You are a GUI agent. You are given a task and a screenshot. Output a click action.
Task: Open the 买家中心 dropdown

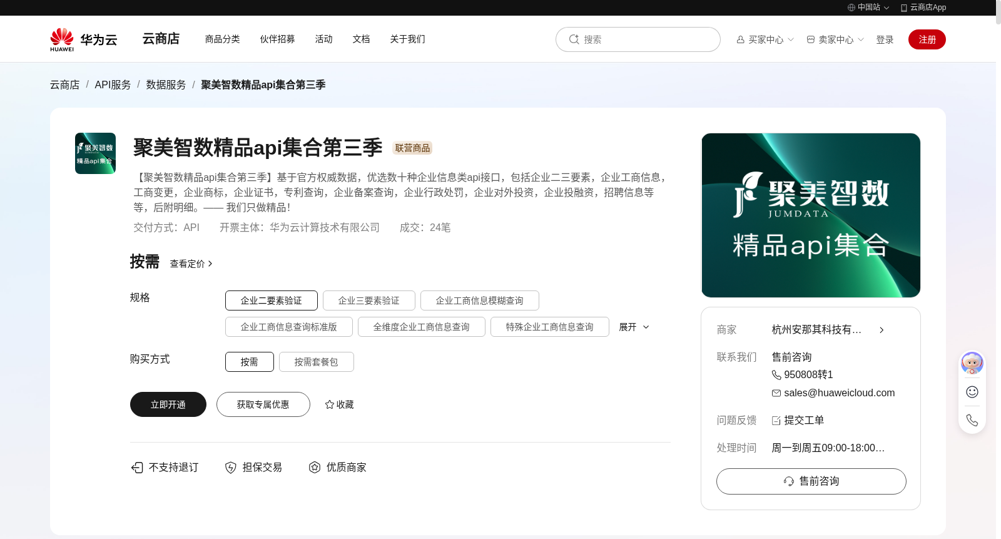pyautogui.click(x=765, y=39)
